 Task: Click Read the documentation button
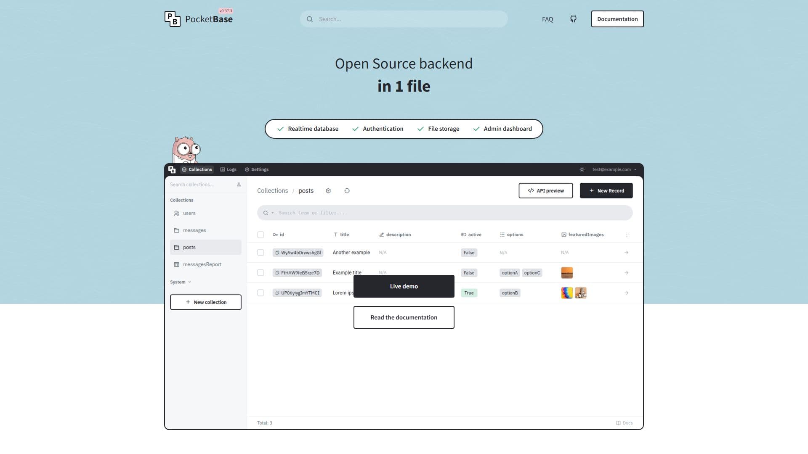click(404, 317)
